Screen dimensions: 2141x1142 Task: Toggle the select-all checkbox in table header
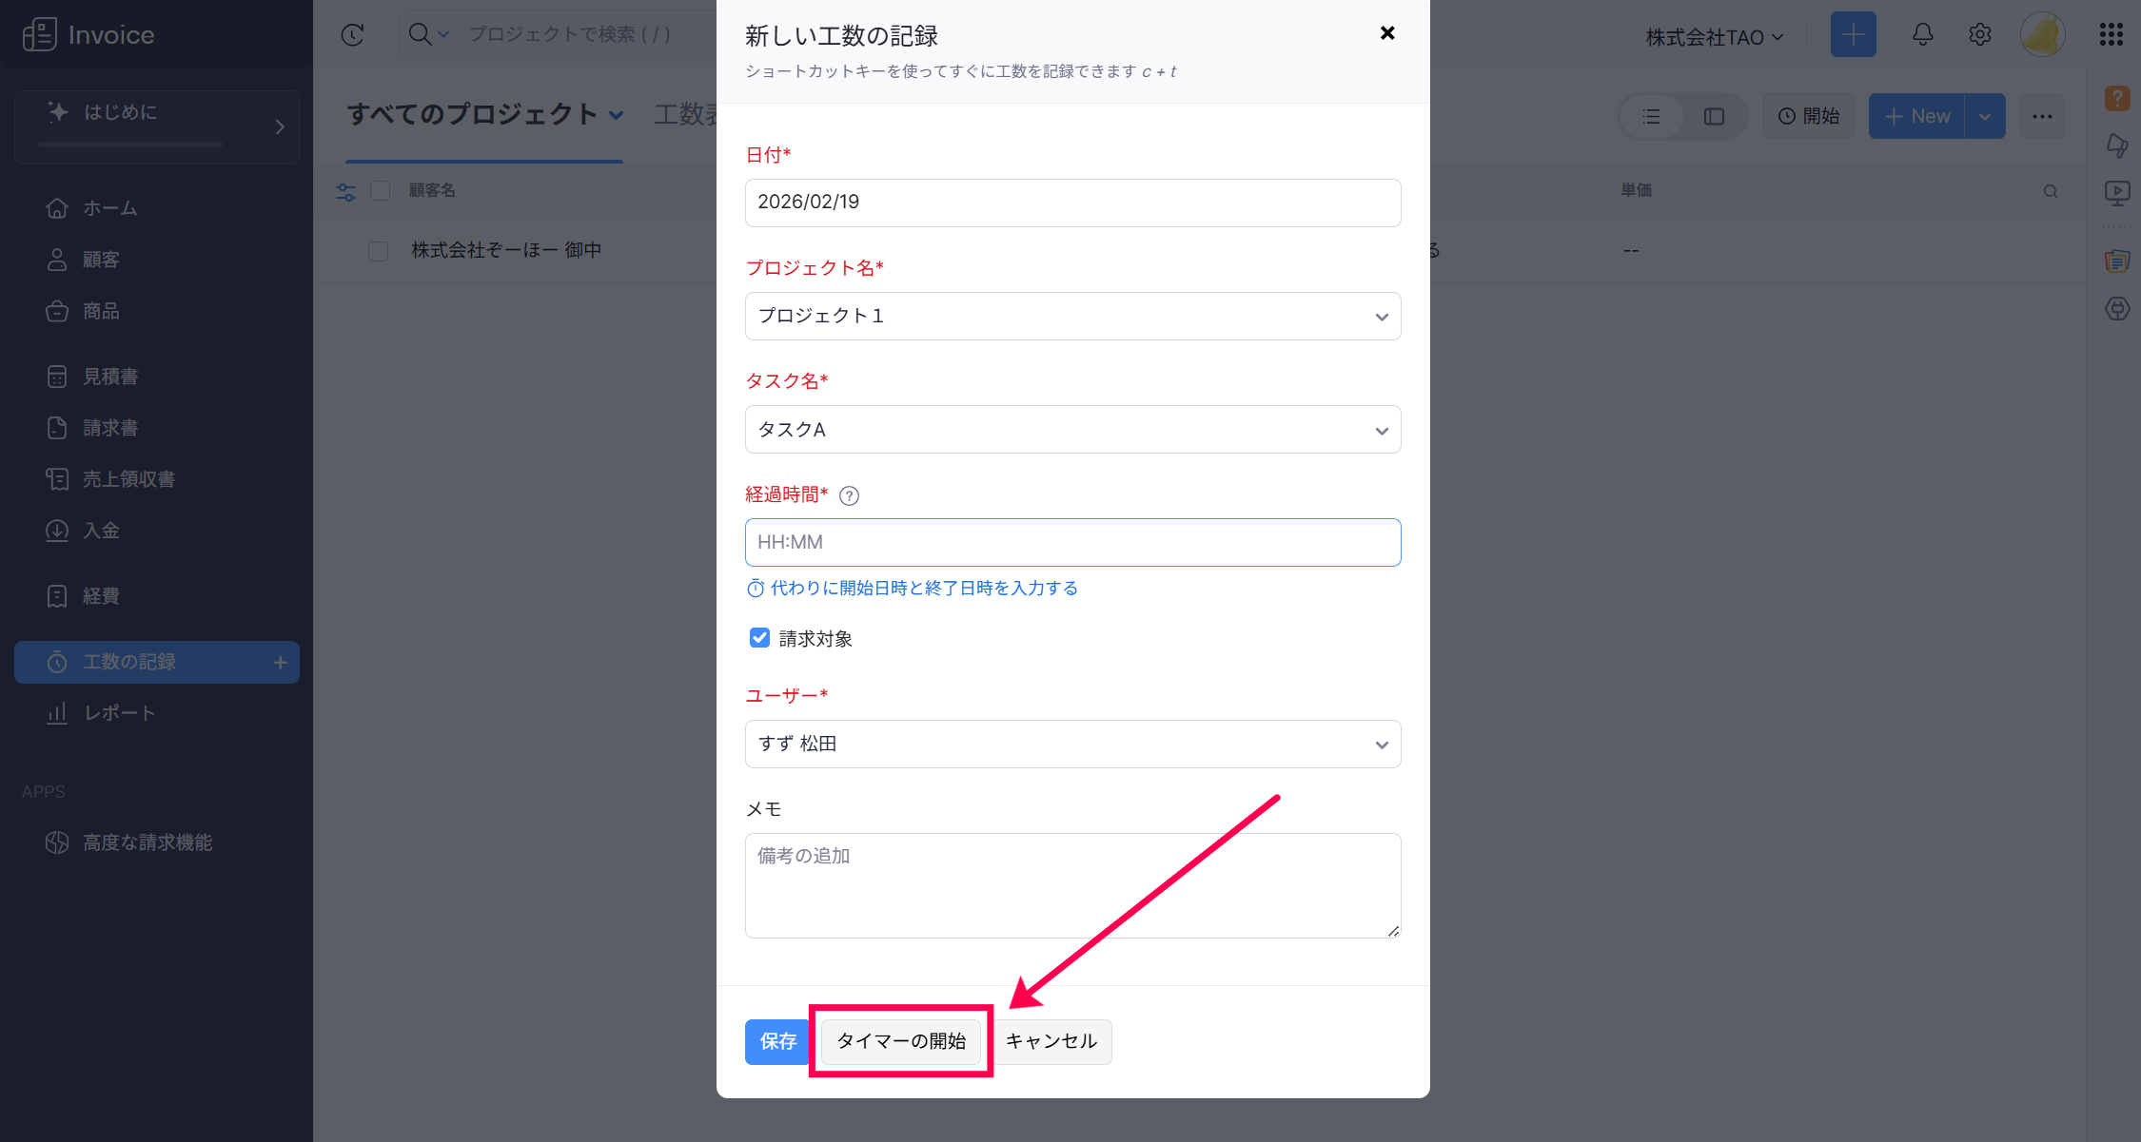coord(381,191)
